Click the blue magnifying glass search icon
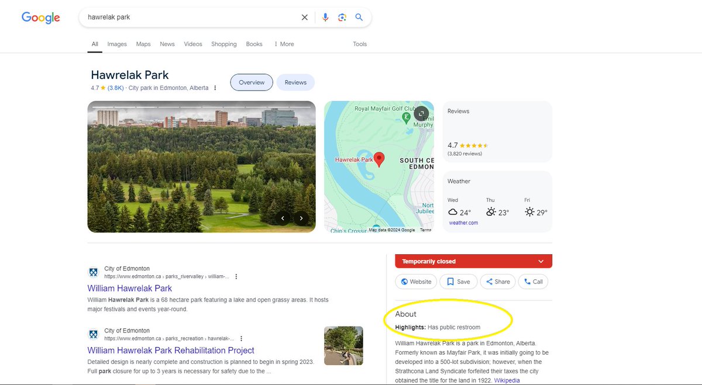Screen dimensions: 702x385 [x=359, y=18]
